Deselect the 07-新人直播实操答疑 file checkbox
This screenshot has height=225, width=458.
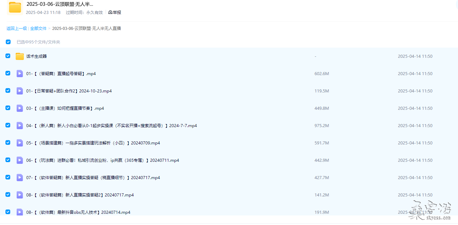[x=8, y=177]
